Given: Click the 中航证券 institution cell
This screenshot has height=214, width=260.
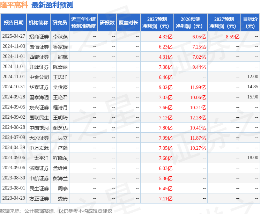Looking at the screenshot, I should [x=39, y=178].
